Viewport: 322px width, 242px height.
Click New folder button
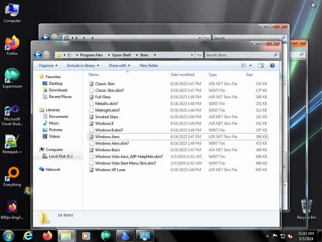point(149,66)
